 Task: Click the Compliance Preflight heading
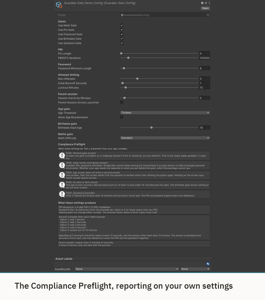pos(71,144)
